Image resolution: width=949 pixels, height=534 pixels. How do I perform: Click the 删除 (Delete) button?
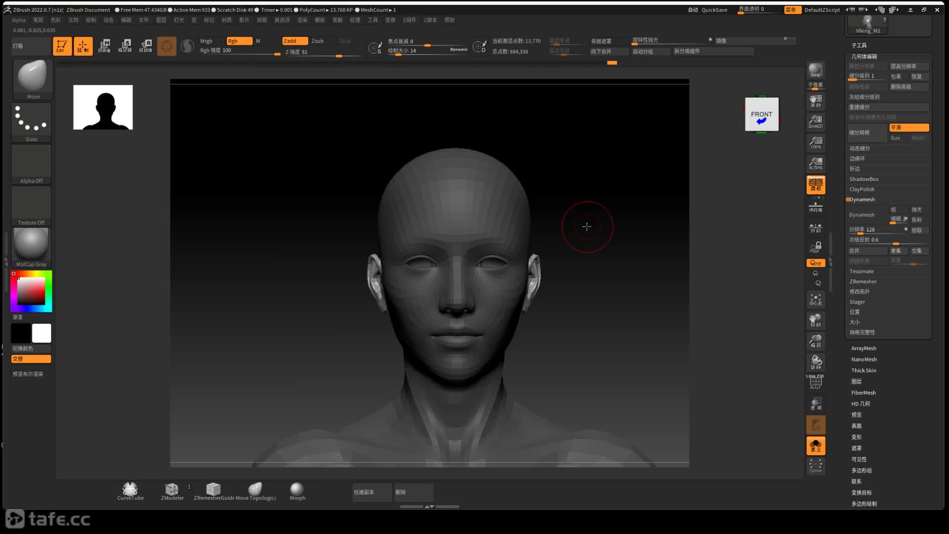[414, 492]
